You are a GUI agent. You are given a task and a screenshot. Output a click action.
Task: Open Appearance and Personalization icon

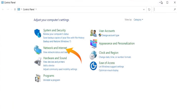[x=94, y=44]
